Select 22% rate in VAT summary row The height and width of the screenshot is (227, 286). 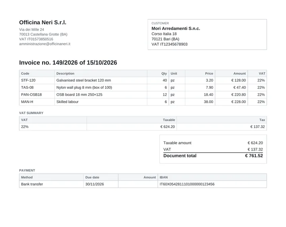[25, 127]
